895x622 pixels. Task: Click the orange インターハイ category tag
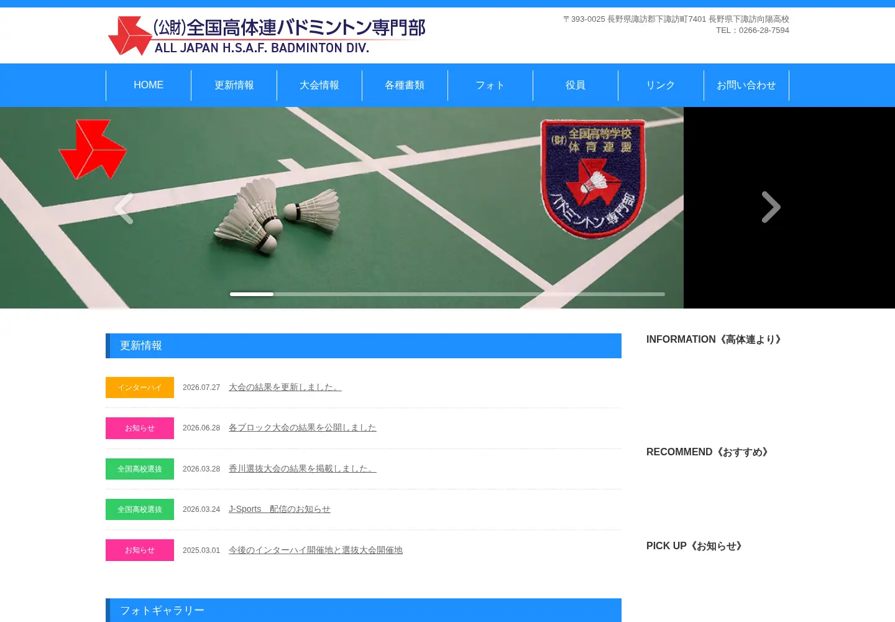140,388
